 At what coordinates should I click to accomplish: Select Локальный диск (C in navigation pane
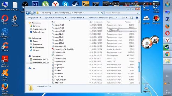click(39, 59)
